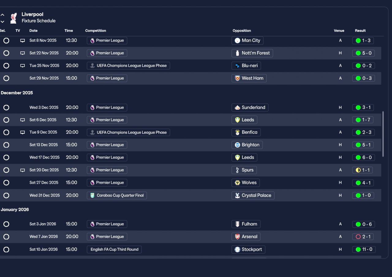Click the Arsenal club badge
392x277 pixels.
[x=237, y=237]
